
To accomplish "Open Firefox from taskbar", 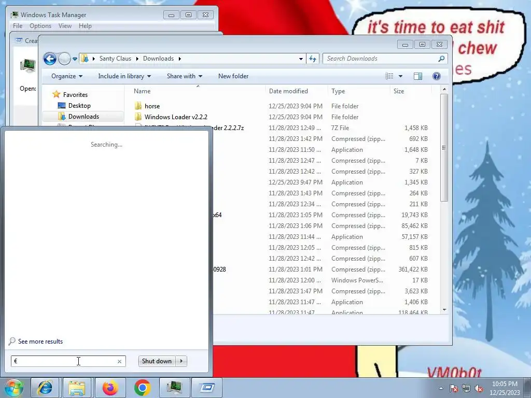I will tap(110, 388).
